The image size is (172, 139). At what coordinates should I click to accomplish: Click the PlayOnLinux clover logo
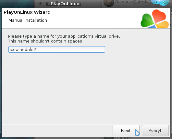155,19
